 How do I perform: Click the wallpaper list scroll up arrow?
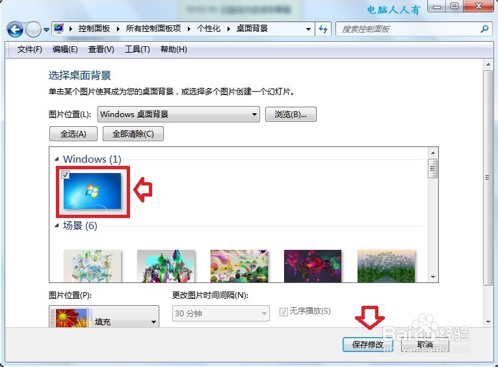coord(433,153)
